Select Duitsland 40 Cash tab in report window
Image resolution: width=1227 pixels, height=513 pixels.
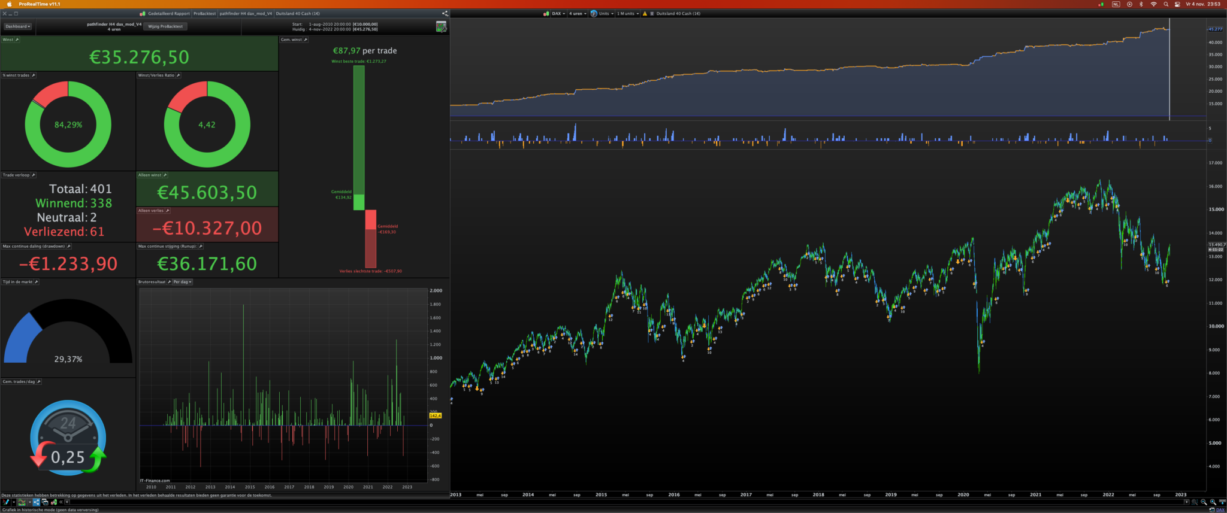point(298,13)
